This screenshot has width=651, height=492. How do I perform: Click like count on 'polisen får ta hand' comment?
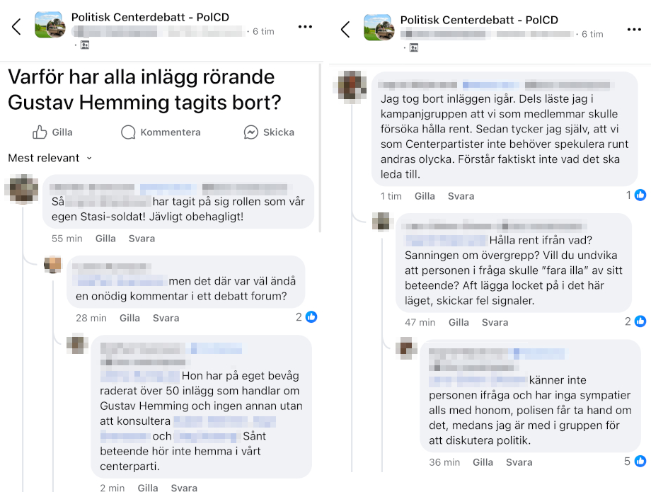(x=635, y=462)
